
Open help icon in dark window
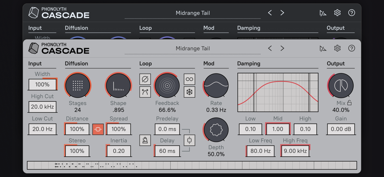coord(352,13)
